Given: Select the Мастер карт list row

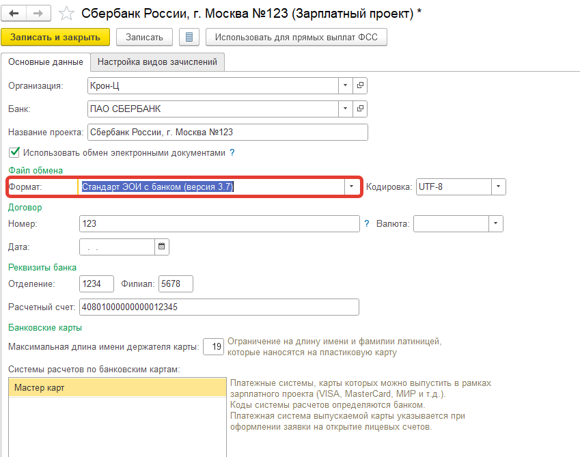Looking at the screenshot, I should (116, 388).
